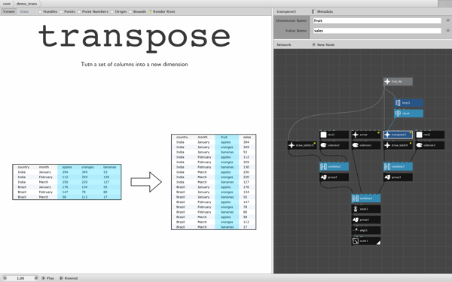Select the colorize2 node
This screenshot has width=452, height=282.
[334, 145]
